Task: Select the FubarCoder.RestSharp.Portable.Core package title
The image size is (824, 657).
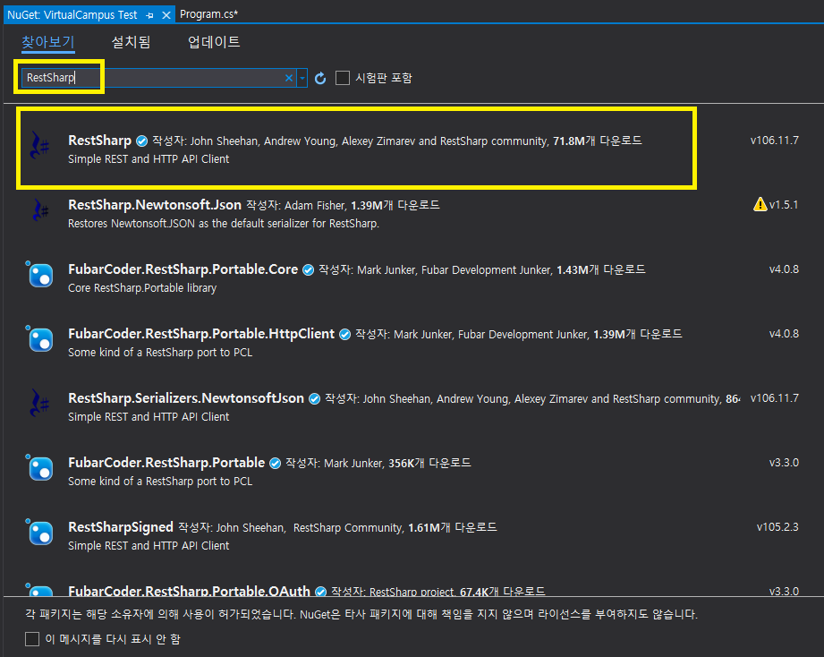Action: (x=183, y=269)
